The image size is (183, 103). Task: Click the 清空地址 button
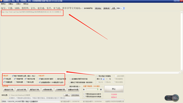pyautogui.click(x=98, y=8)
